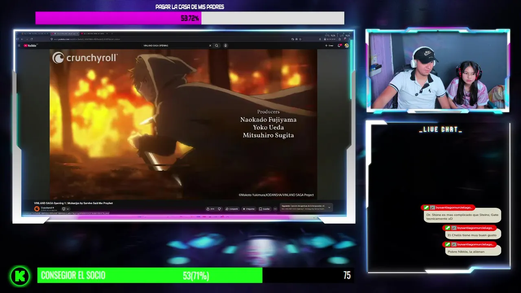Open the Crear (create) button
This screenshot has width=521, height=293.
pos(329,46)
